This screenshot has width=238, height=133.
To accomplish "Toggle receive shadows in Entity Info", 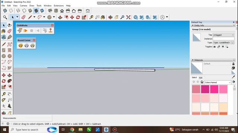I will (x=223, y=47).
